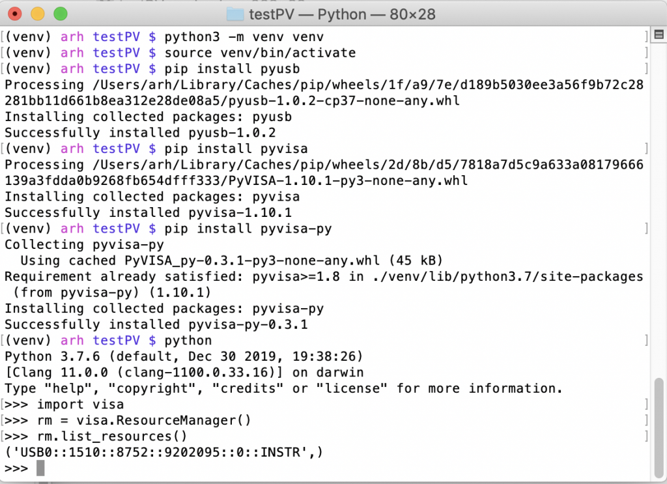The image size is (667, 484).
Task: Click the line '(from pyvisa-py) (1.10.1)'
Action: [x=112, y=292]
